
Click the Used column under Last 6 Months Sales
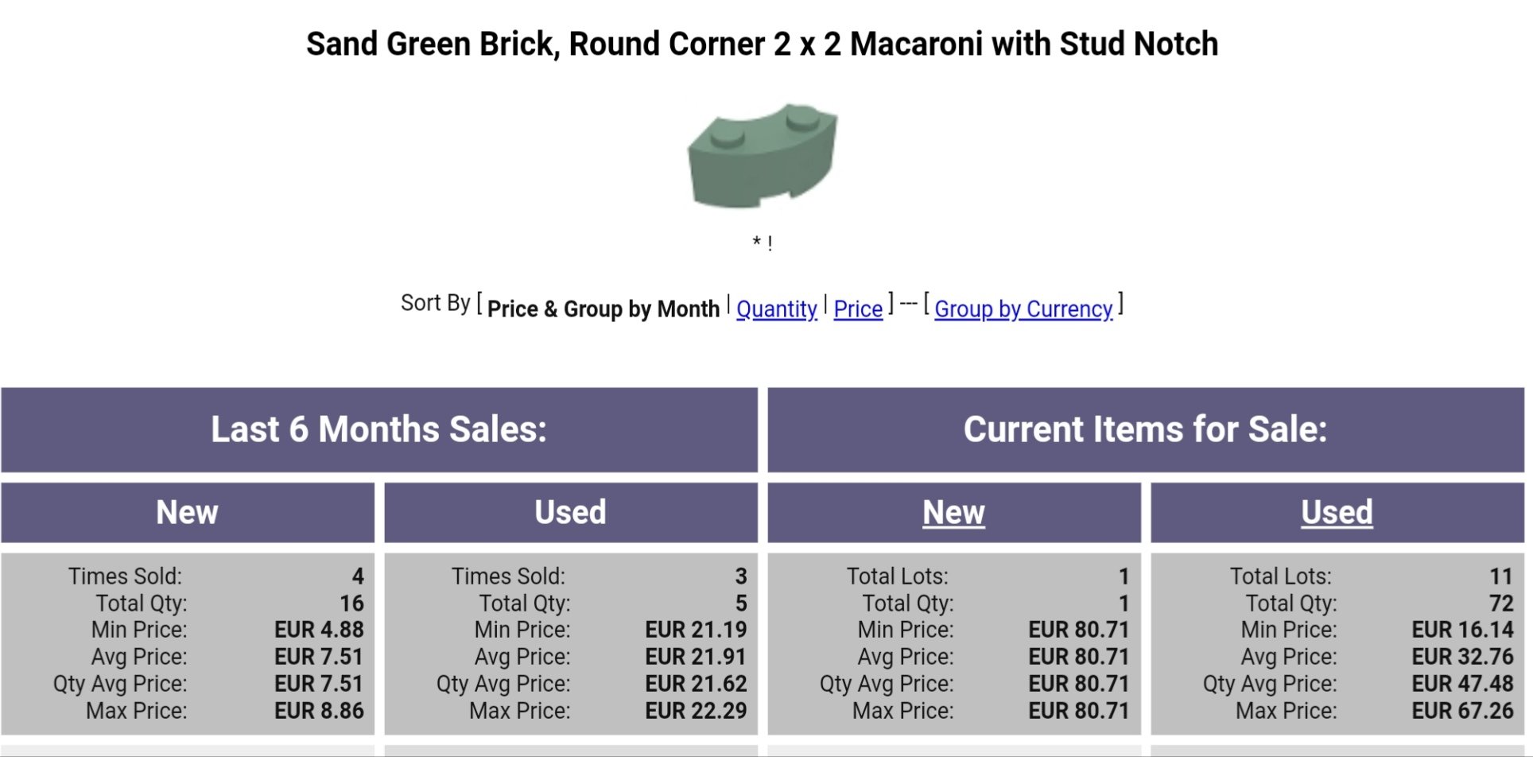[x=571, y=512]
